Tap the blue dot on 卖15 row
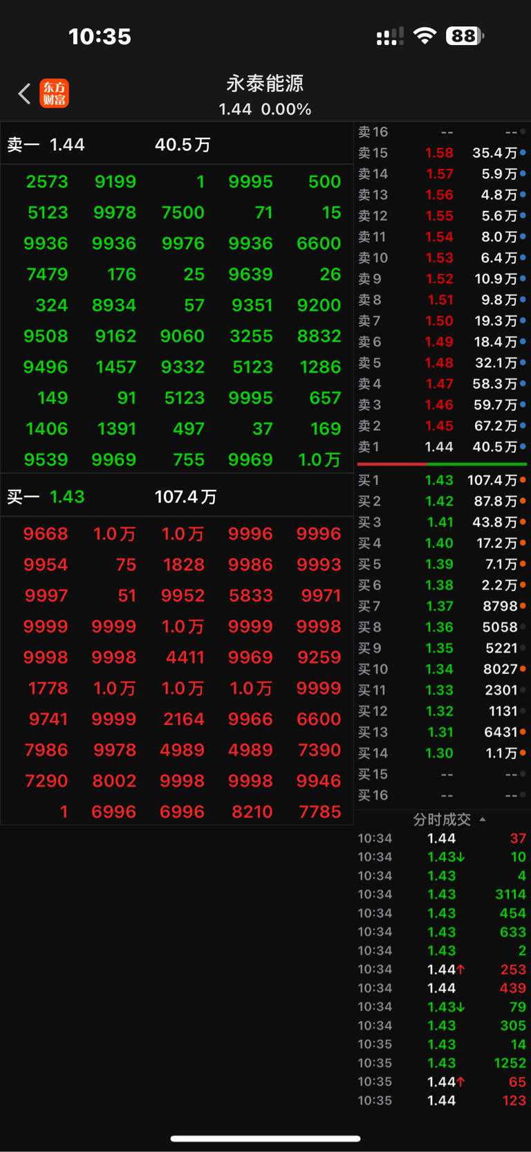Screen dimensions: 531x1152 click(x=523, y=152)
